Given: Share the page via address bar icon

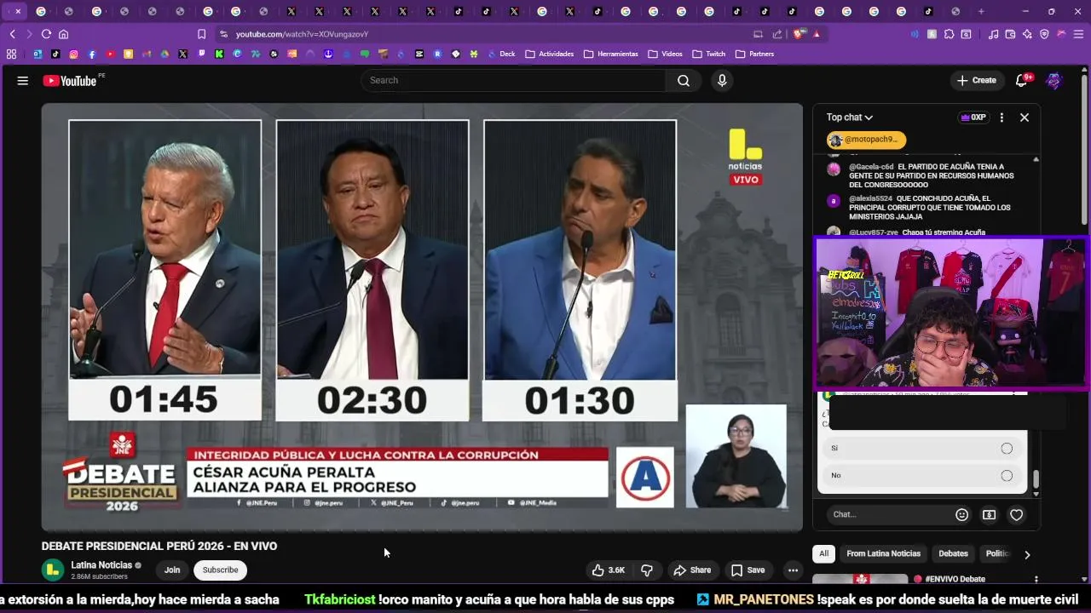Looking at the screenshot, I should pos(777,34).
